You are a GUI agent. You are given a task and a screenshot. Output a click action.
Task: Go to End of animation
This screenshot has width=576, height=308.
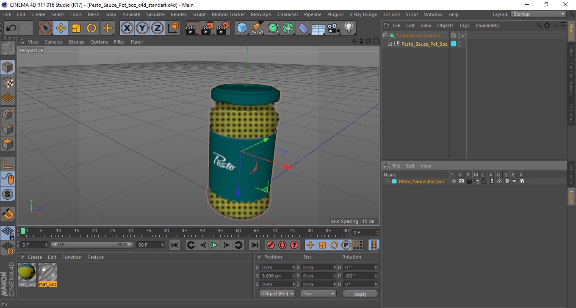click(255, 245)
